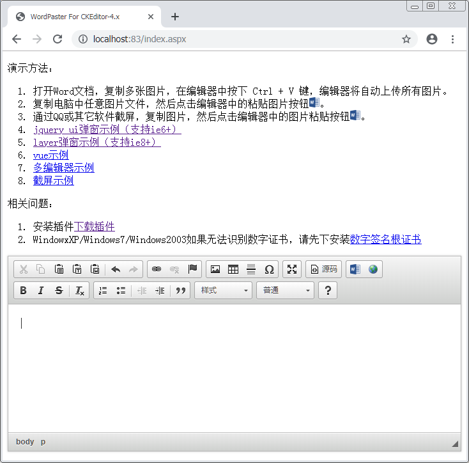Open the browser profile avatar
469x463 pixels.
pos(432,39)
